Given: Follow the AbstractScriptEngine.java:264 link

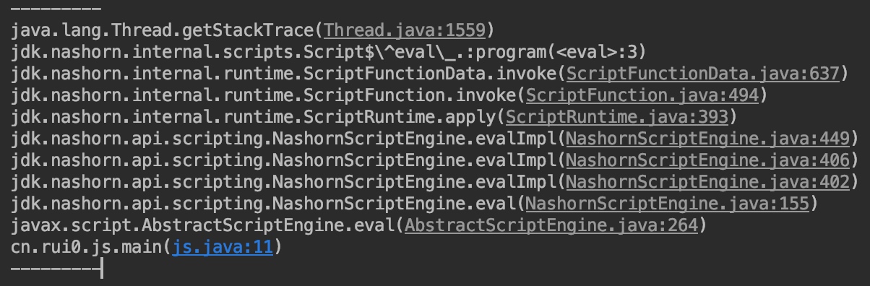Looking at the screenshot, I should tap(552, 225).
